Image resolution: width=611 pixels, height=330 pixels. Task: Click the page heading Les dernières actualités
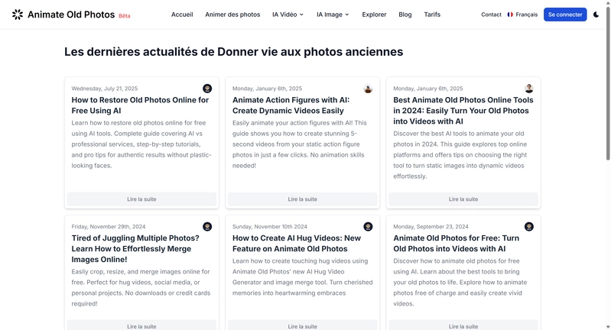coord(233,52)
